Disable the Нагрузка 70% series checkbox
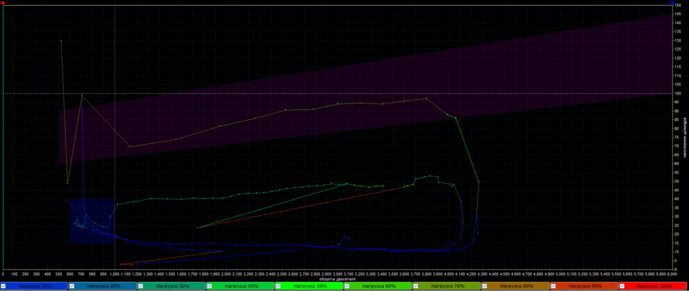689x291 pixels. 416,285
